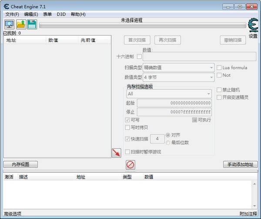Viewport: 261px width, 219px height.
Task: Maximize the Cheat Engine window
Action: click(240, 7)
